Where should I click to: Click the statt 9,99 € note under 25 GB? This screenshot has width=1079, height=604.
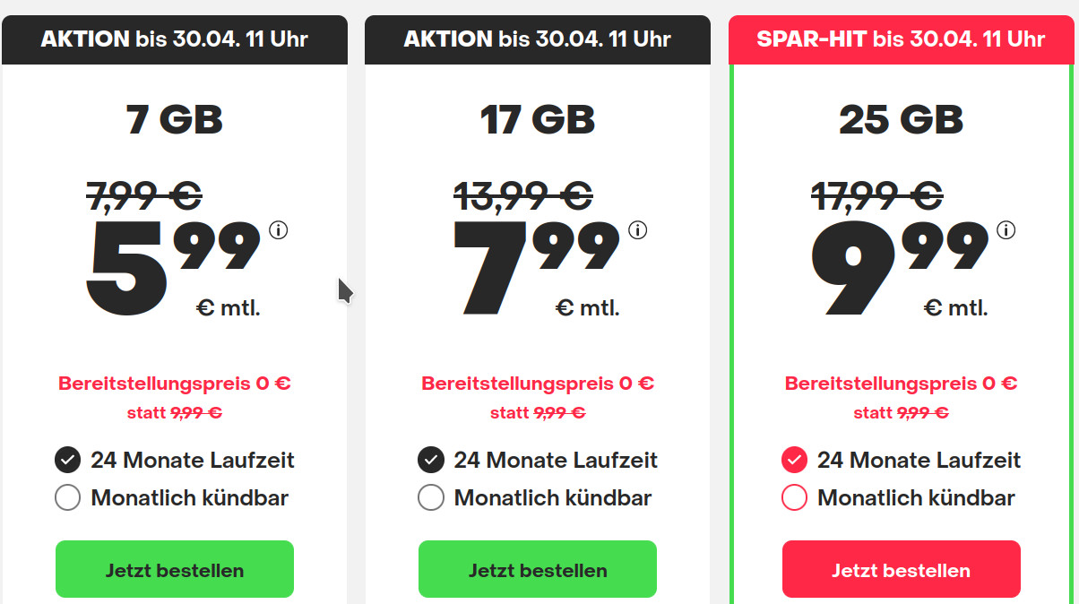[901, 413]
